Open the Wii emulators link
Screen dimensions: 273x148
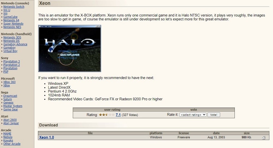5,14
